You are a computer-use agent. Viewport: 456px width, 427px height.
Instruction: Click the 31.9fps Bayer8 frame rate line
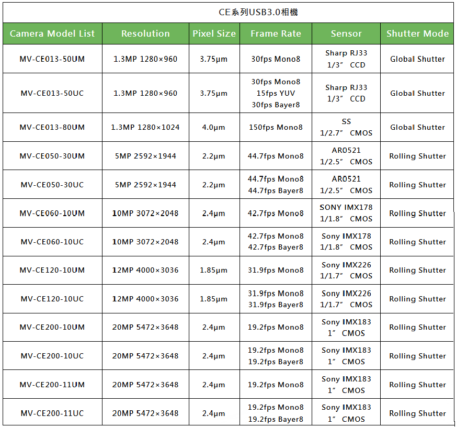point(276,305)
